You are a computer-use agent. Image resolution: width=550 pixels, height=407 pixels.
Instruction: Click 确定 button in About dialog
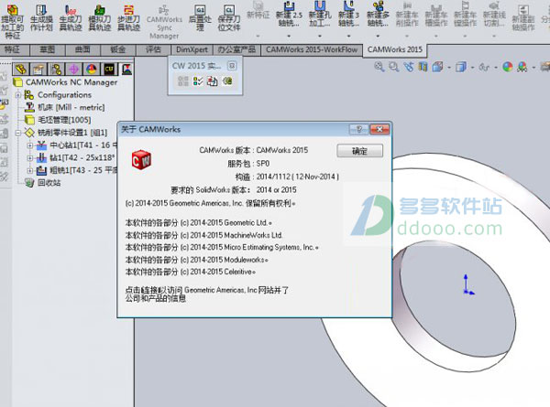tap(359, 151)
